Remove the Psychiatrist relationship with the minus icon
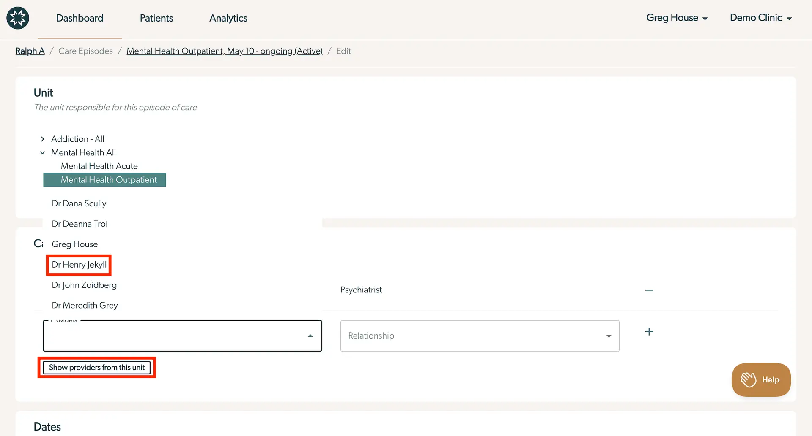 pyautogui.click(x=649, y=290)
